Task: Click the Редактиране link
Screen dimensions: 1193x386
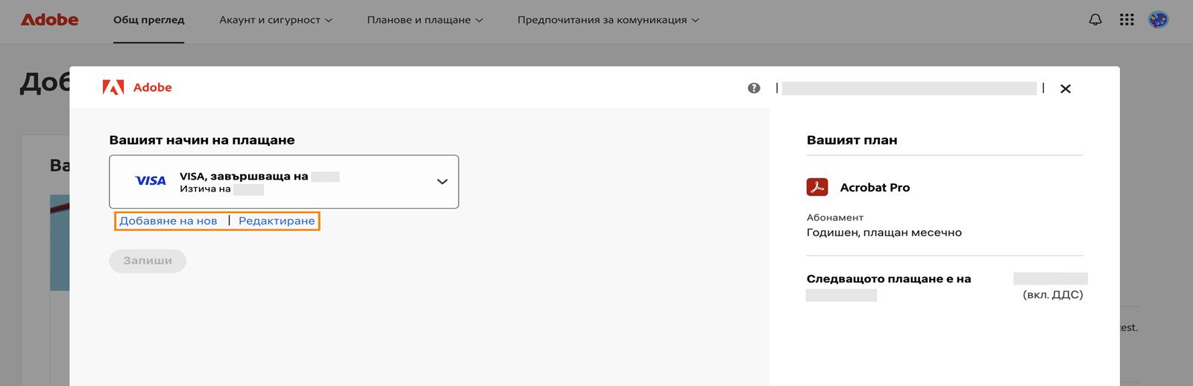Action: pyautogui.click(x=277, y=221)
